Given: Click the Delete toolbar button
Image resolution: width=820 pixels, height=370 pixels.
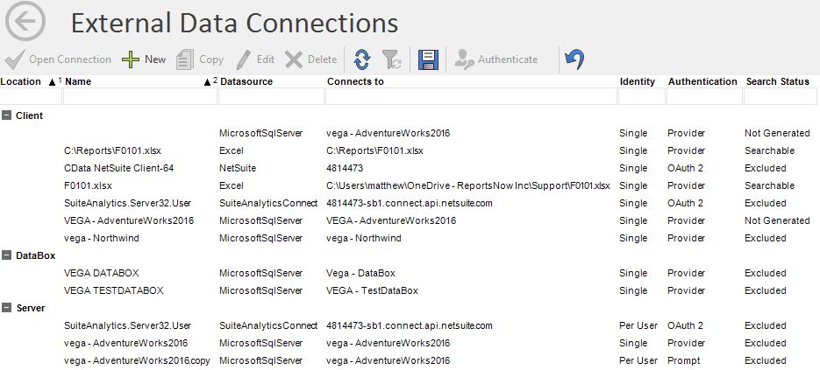Looking at the screenshot, I should pyautogui.click(x=311, y=59).
